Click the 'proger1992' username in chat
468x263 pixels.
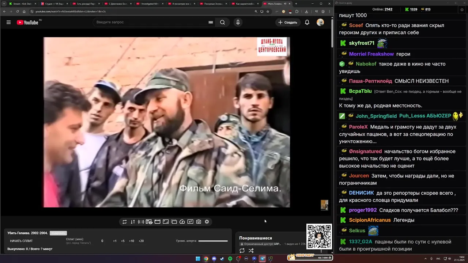pyautogui.click(x=363, y=210)
